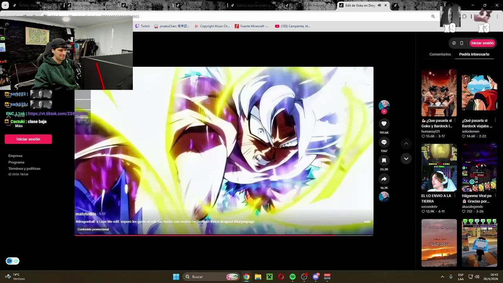This screenshot has width=503, height=283.
Task: Open the creator avatar above the like button
Action: [x=384, y=105]
